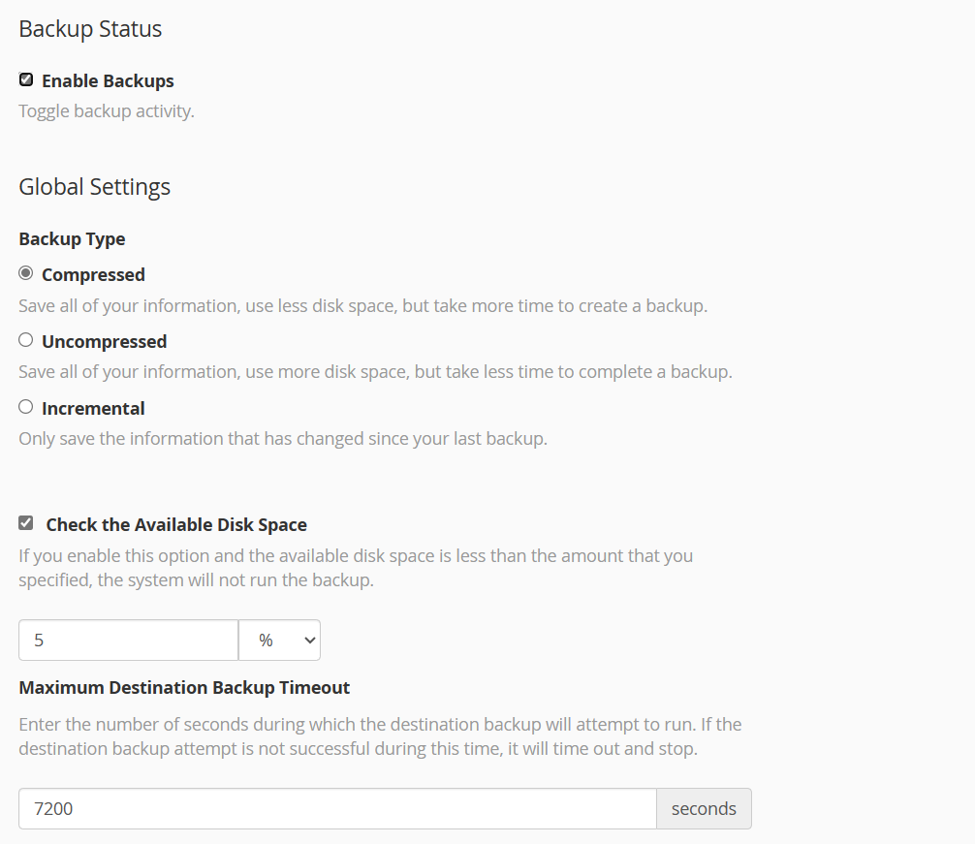Open the % unit dropdown
Screen dimensions: 975x844
(279, 641)
